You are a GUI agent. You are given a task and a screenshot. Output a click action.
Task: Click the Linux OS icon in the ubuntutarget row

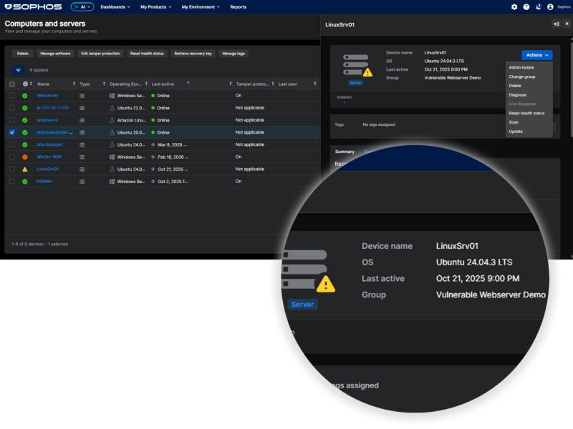pos(112,145)
